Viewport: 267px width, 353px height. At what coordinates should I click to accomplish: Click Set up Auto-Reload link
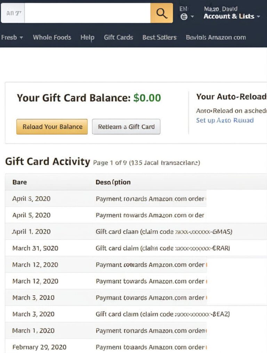225,120
